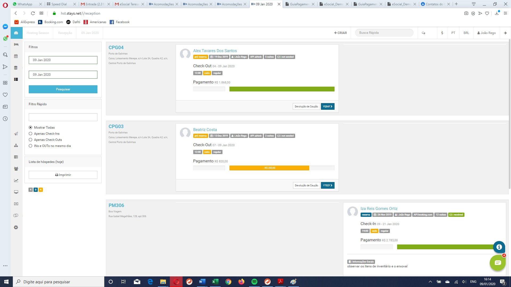The height and width of the screenshot is (287, 511).
Task: Open the overlapping circles icon in the sidebar
Action: click(x=16, y=216)
